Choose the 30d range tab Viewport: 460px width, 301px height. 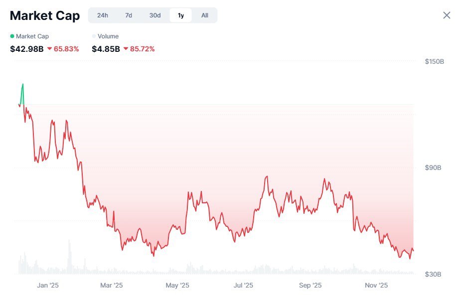click(155, 15)
